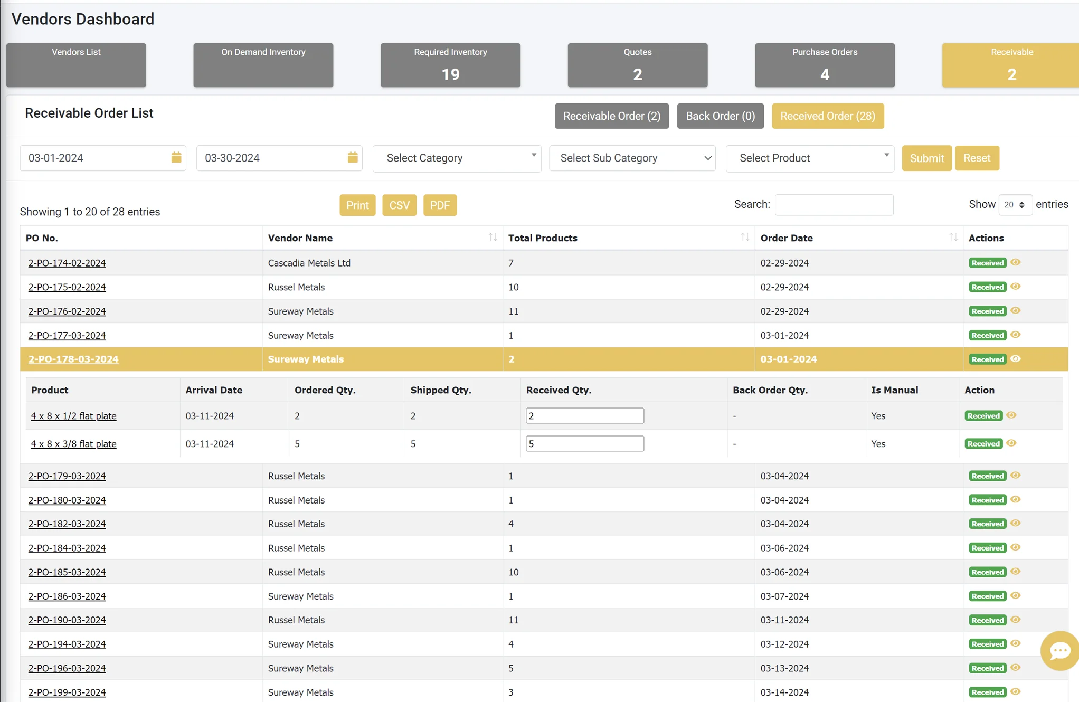Toggle eye icon on highlighted 2-PO-178-03-2024 row
Screen dimensions: 1079x702
[1016, 359]
